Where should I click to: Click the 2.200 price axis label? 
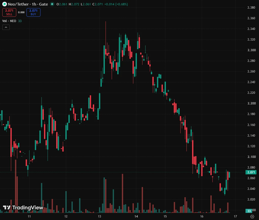tap(251, 103)
